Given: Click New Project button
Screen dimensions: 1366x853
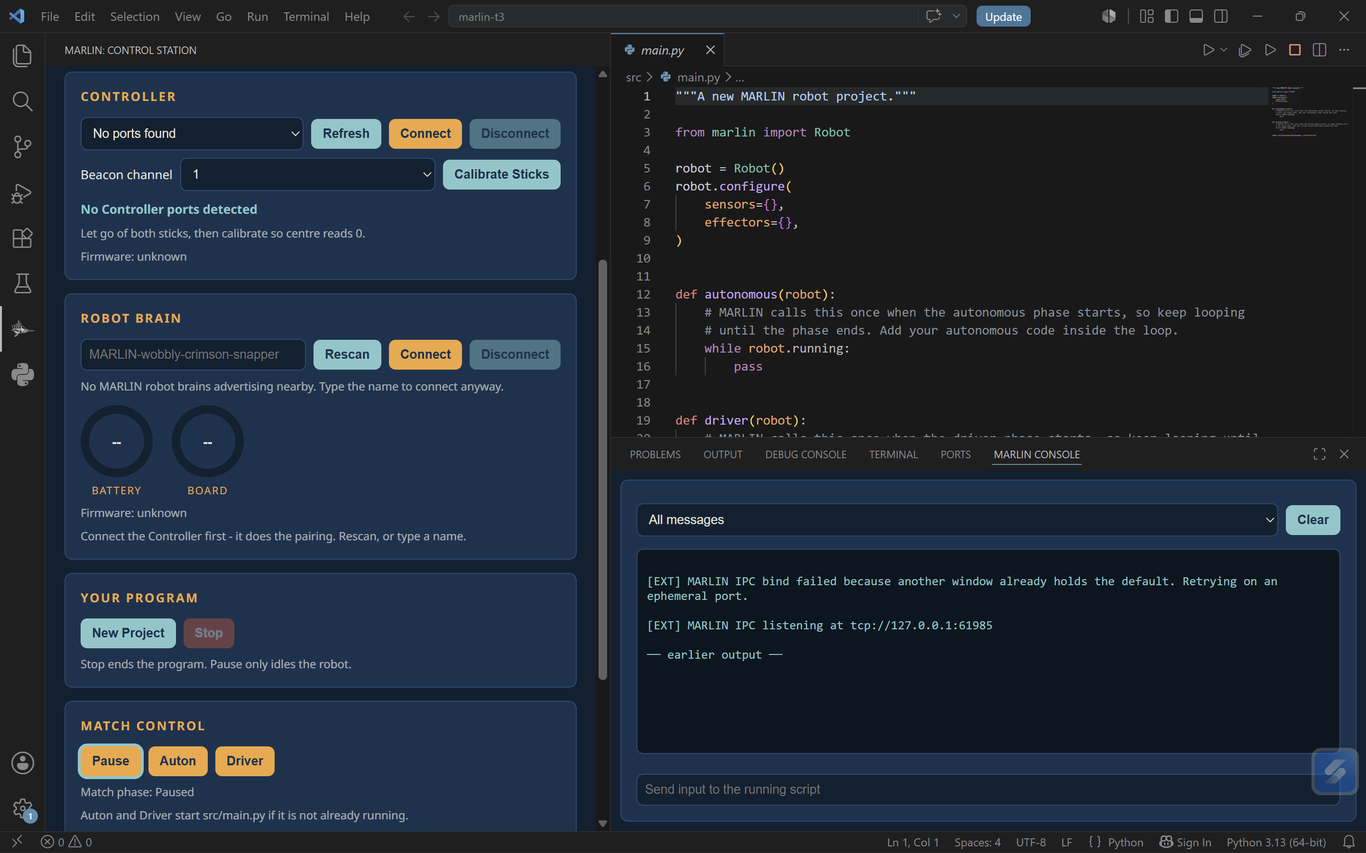Looking at the screenshot, I should pyautogui.click(x=128, y=634).
